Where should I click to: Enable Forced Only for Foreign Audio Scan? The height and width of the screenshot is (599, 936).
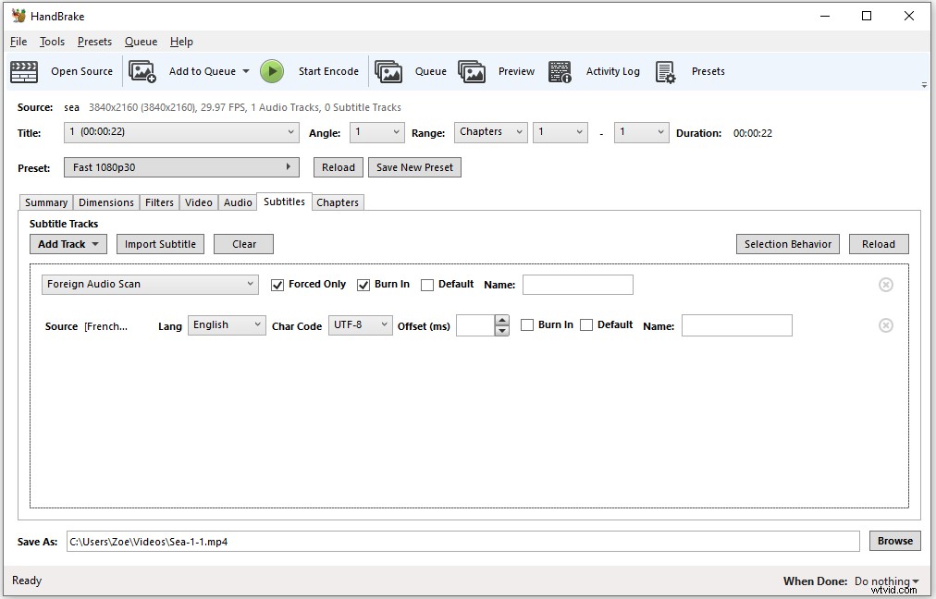tap(278, 285)
